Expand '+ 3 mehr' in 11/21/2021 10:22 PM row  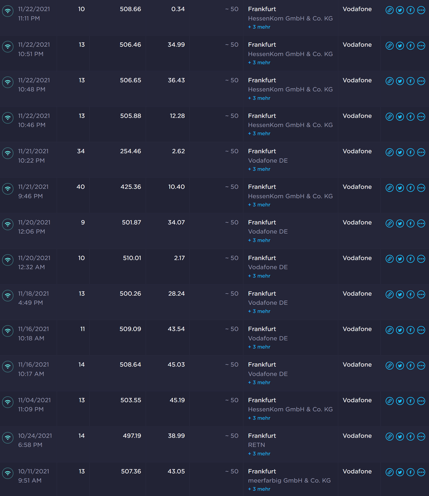tap(259, 169)
